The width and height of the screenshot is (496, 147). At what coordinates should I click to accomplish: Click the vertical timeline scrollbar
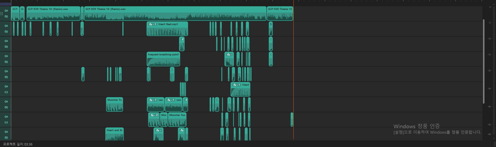click(x=484, y=60)
